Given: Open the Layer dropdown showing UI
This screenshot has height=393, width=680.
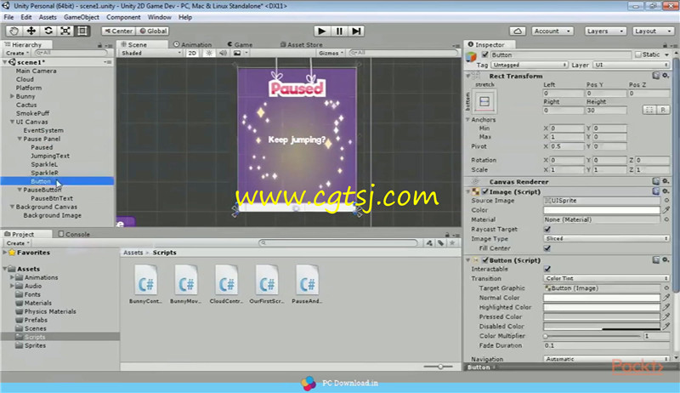Looking at the screenshot, I should 632,65.
